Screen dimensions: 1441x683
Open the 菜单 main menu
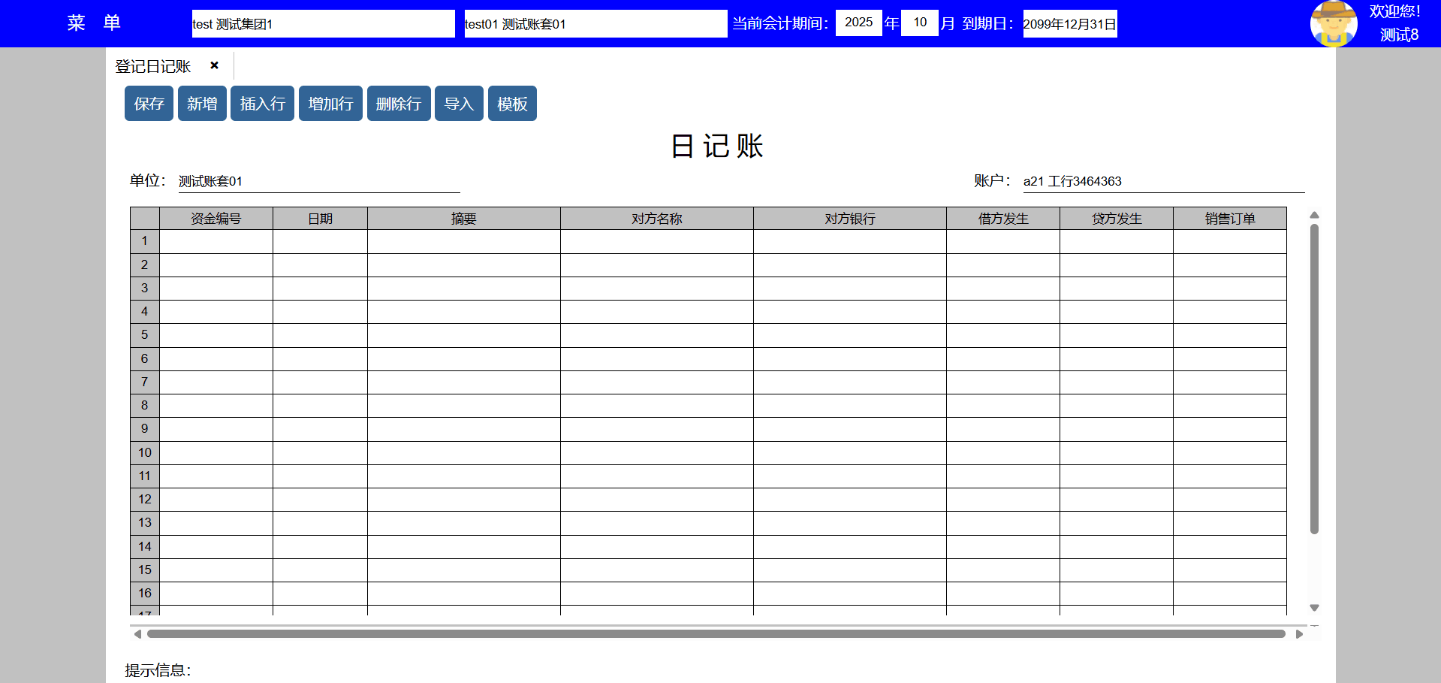pos(94,23)
